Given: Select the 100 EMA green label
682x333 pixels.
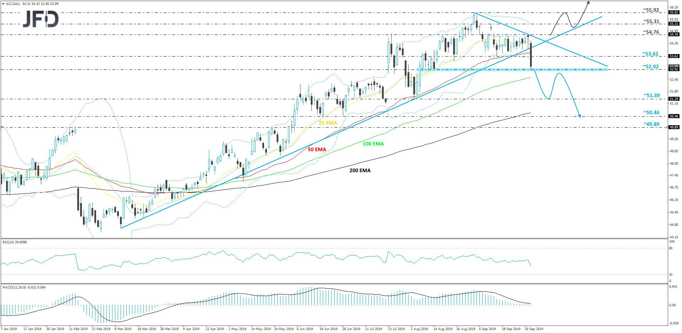Looking at the screenshot, I should [x=373, y=144].
